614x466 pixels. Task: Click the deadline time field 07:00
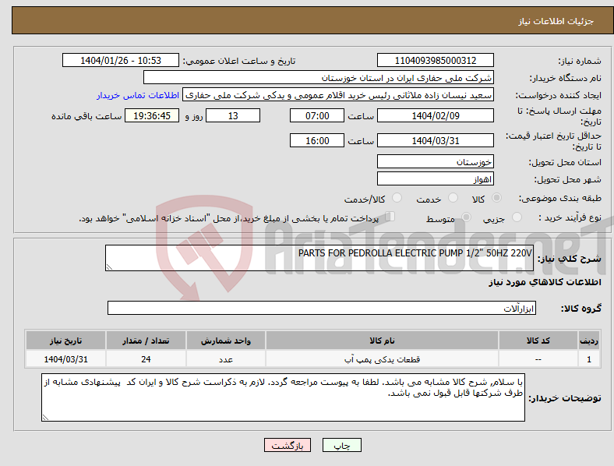(317, 116)
